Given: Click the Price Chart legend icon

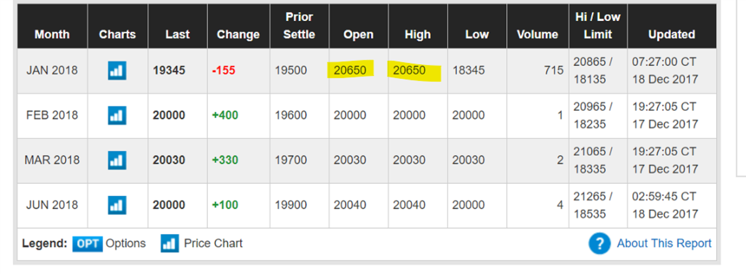Looking at the screenshot, I should pyautogui.click(x=170, y=243).
